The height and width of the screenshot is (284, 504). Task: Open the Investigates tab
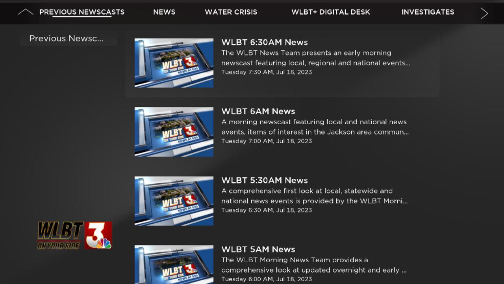pyautogui.click(x=428, y=12)
